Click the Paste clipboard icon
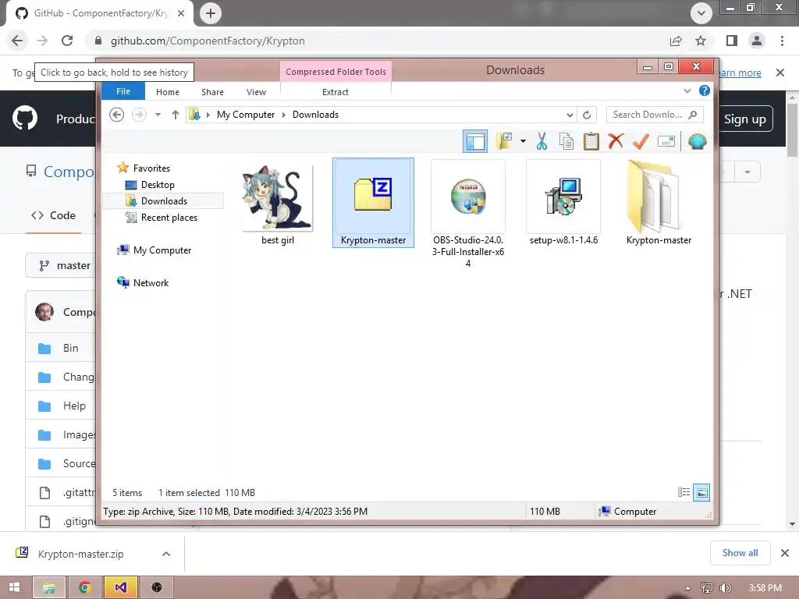Screen dimensions: 799x599 (x=591, y=141)
